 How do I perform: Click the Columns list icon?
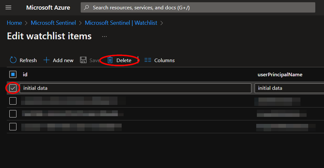(x=148, y=60)
